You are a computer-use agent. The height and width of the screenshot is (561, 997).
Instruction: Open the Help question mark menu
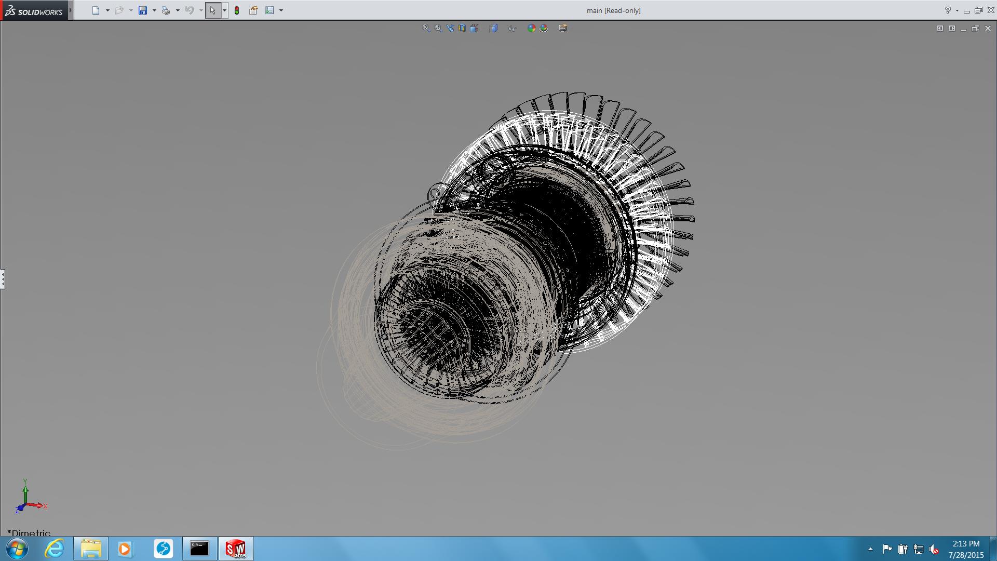click(948, 10)
